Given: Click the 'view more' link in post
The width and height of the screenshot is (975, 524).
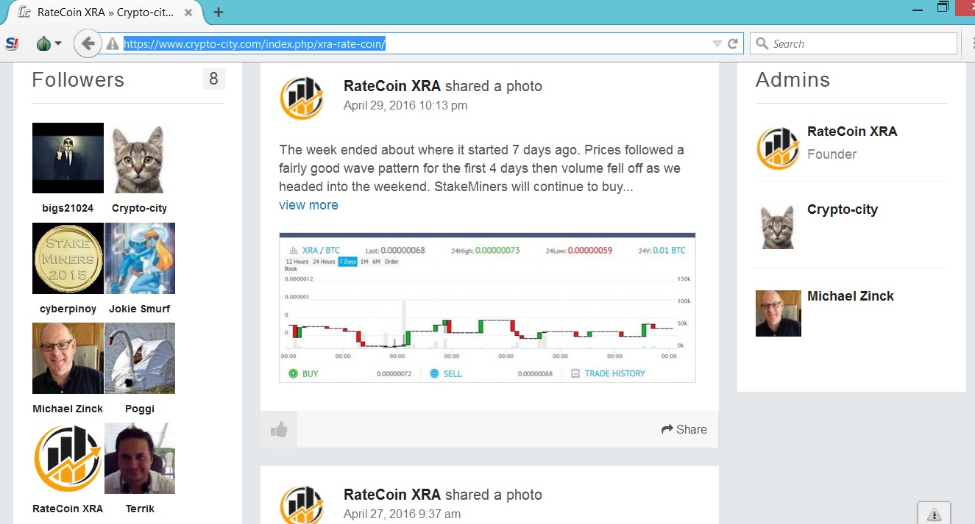Looking at the screenshot, I should pos(308,205).
